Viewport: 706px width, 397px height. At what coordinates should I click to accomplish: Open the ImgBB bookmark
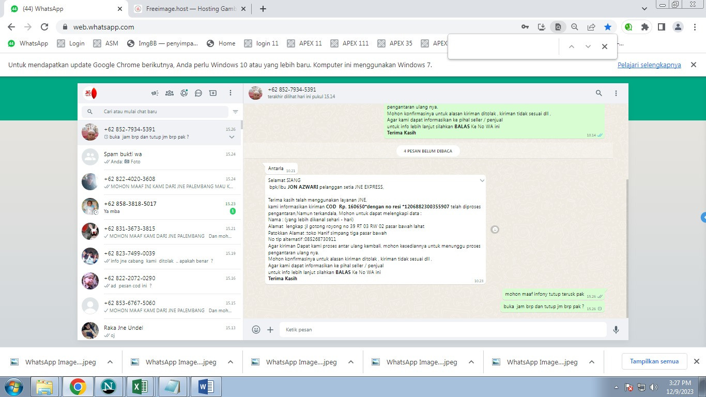coord(162,43)
